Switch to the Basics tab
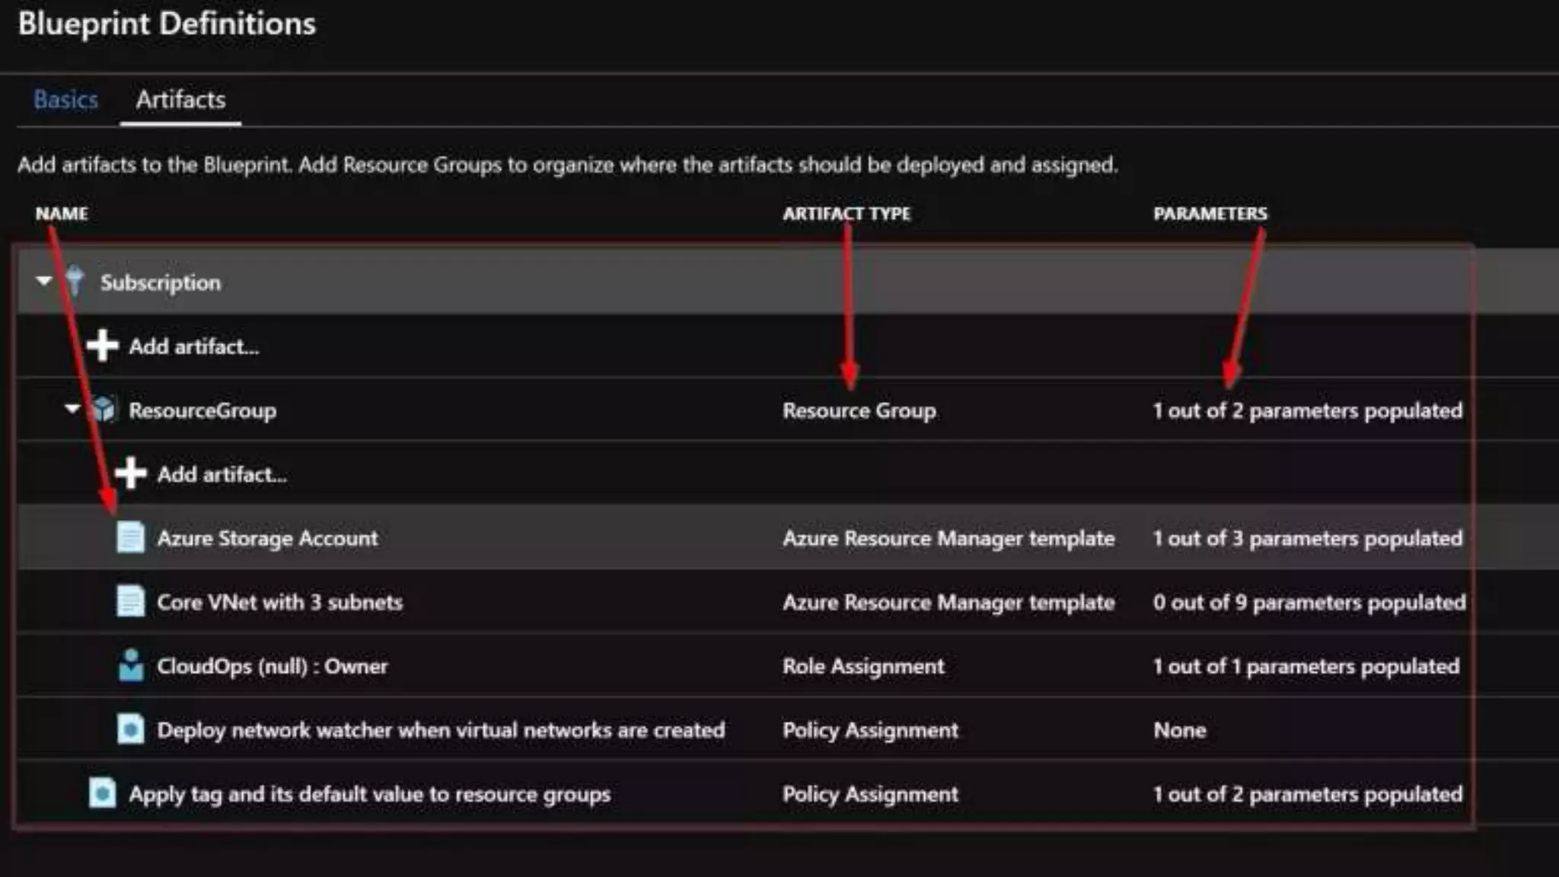This screenshot has width=1559, height=877. [x=65, y=100]
